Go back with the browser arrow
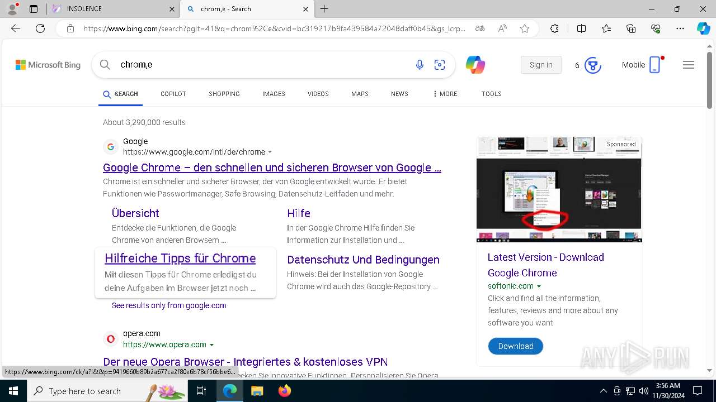Viewport: 716px width, 402px height. point(16,28)
